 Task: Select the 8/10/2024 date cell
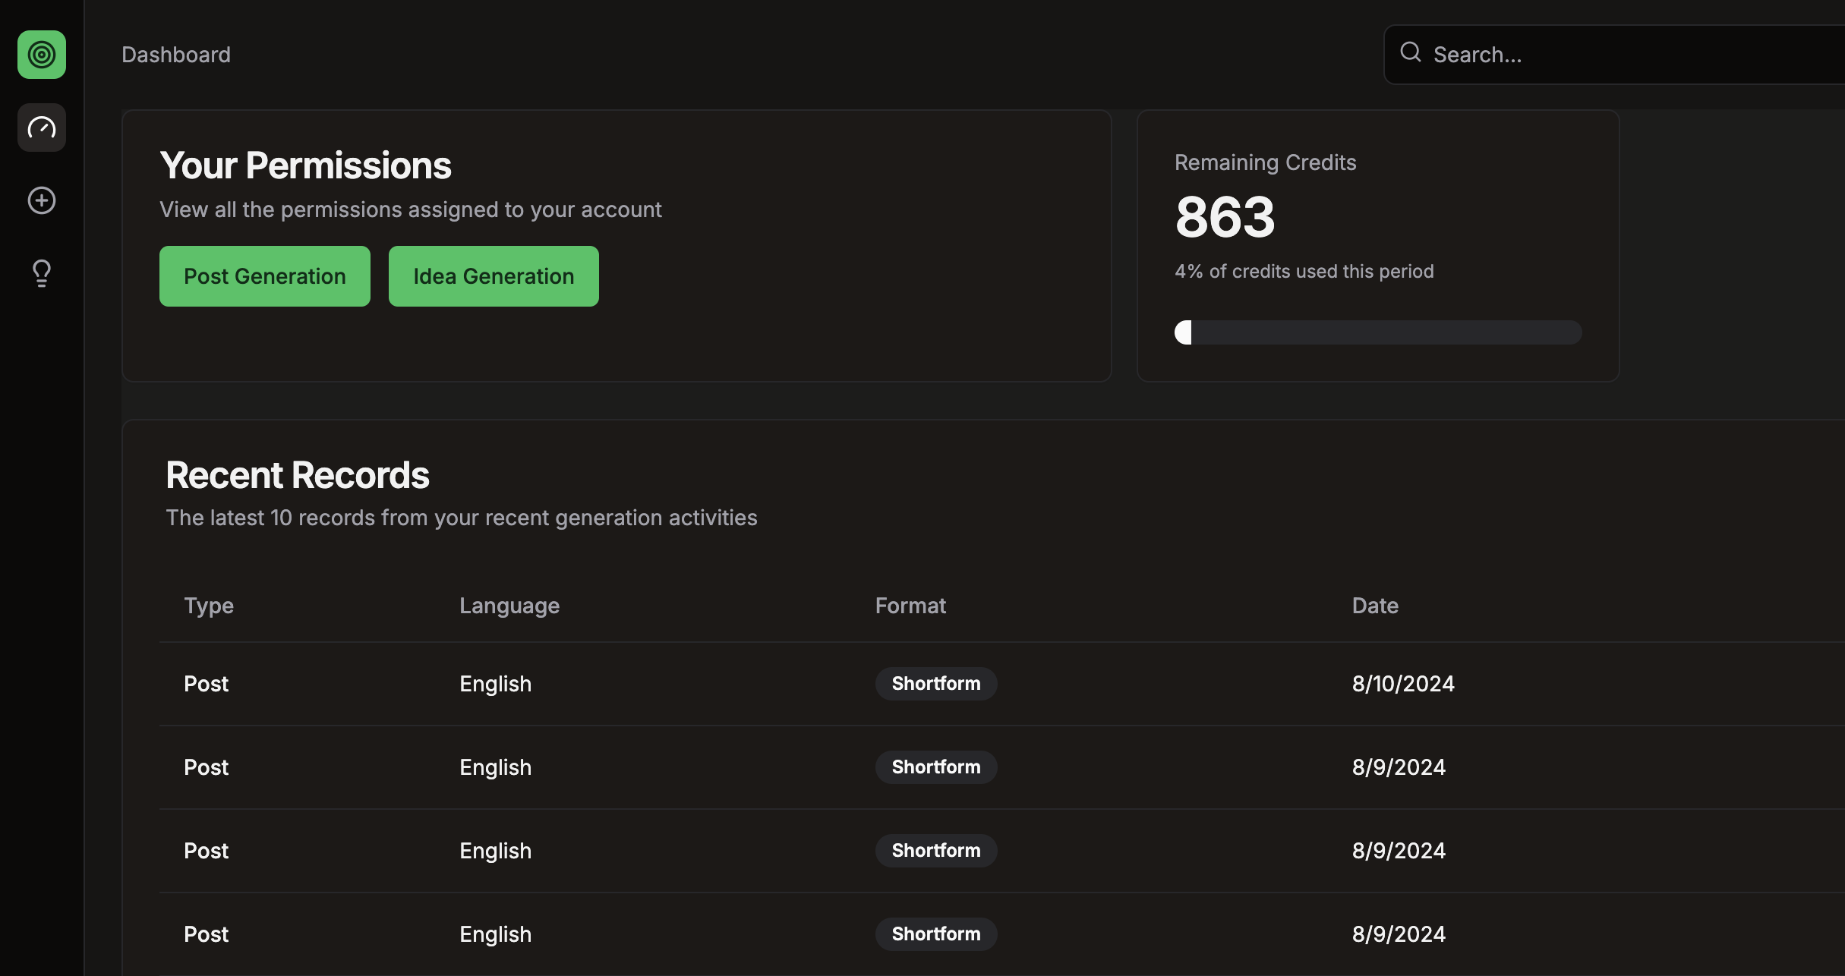pos(1403,684)
